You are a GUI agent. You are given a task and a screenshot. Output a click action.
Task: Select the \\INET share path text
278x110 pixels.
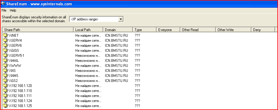click(x=13, y=35)
